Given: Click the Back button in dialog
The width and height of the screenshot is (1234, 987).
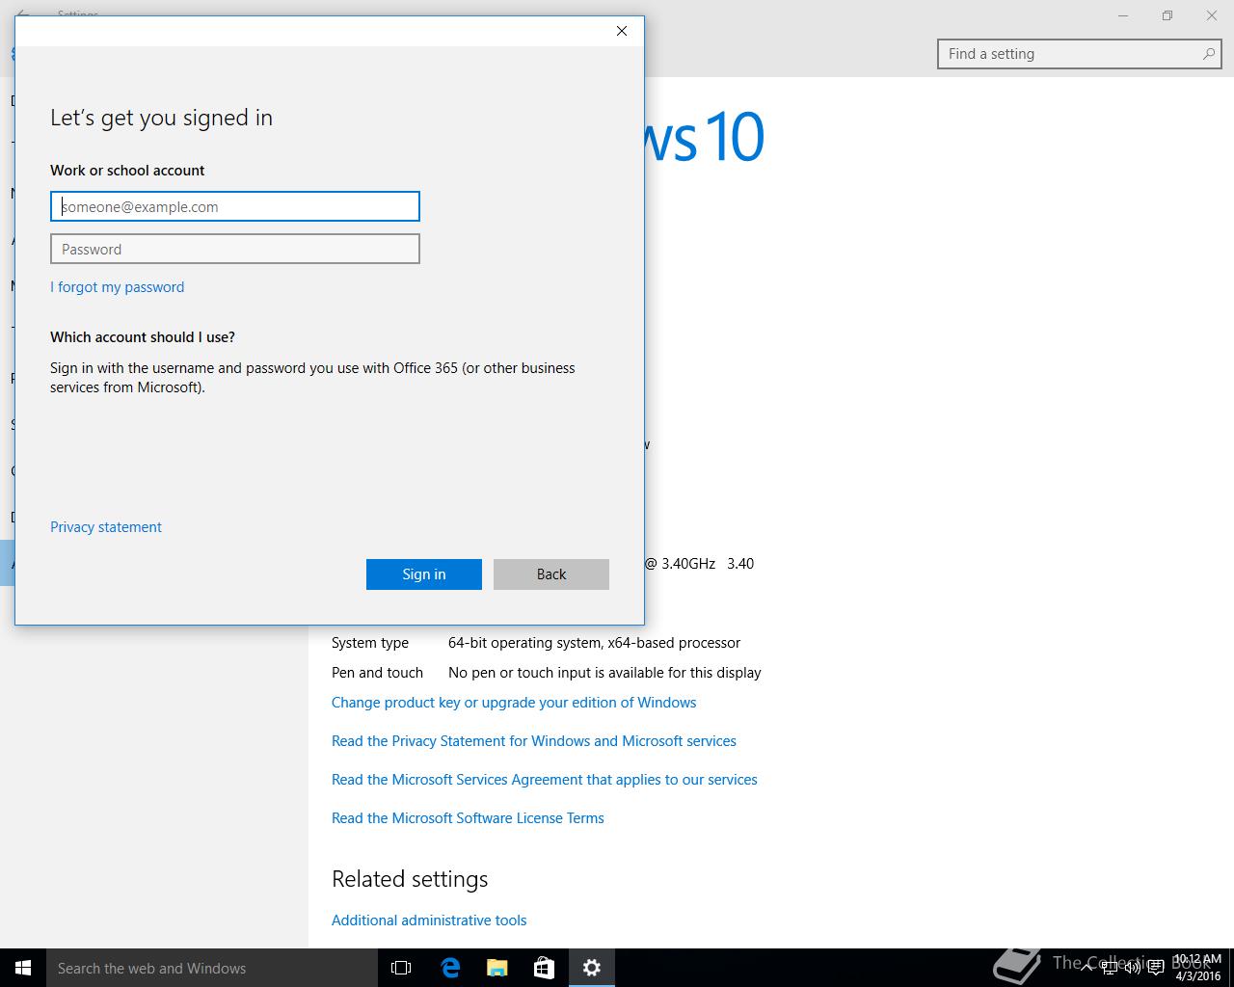Looking at the screenshot, I should point(551,574).
